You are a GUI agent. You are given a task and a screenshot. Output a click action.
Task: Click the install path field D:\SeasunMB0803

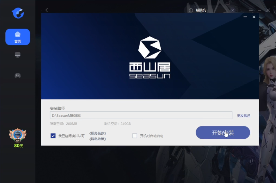click(141, 115)
